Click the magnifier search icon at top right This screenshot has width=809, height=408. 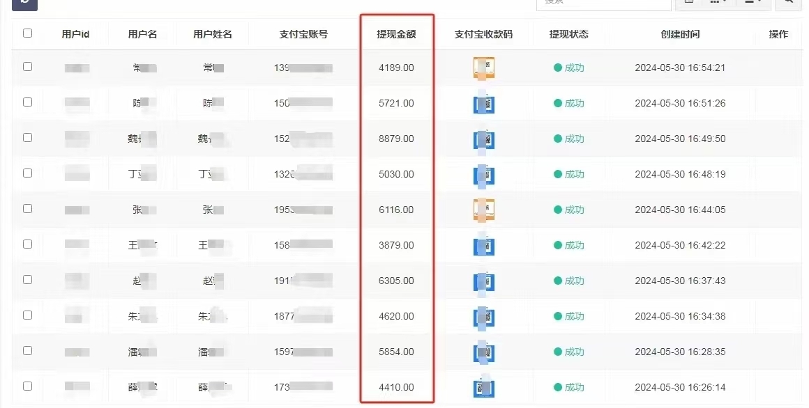788,2
